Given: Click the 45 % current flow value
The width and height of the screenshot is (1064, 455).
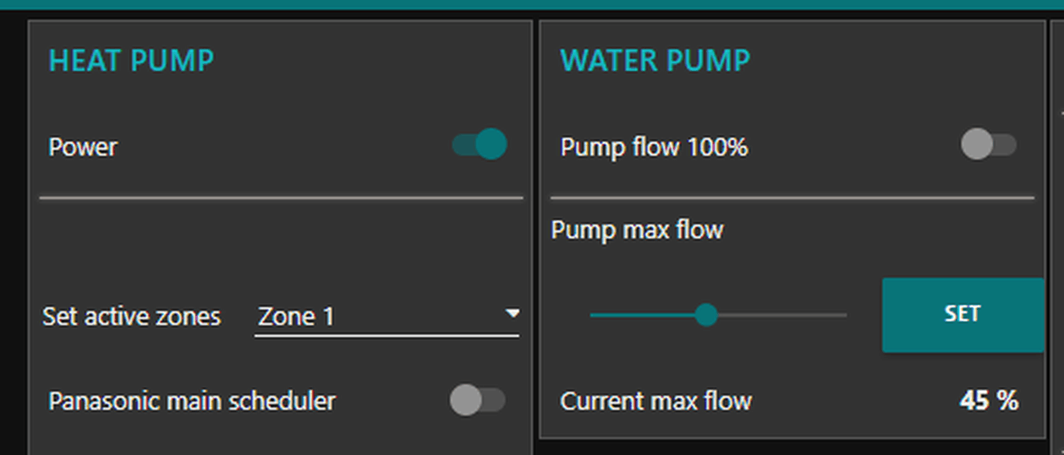Looking at the screenshot, I should 988,401.
